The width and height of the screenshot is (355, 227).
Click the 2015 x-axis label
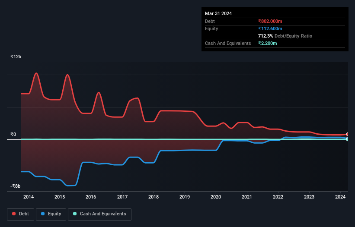60,197
